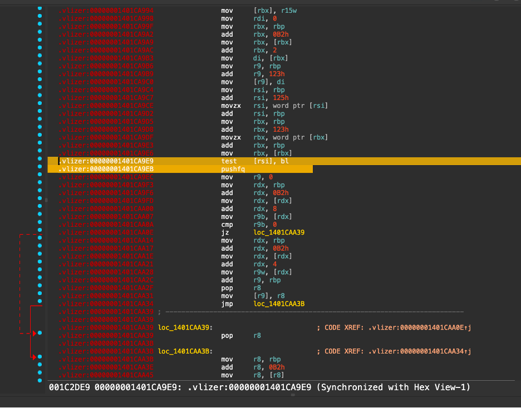Click operand "[rbx], r15w"
521x408 pixels.
(x=275, y=11)
